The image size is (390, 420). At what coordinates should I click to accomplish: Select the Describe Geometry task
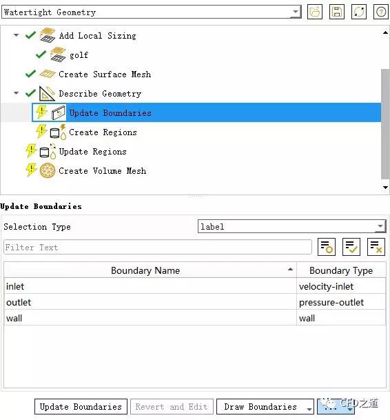point(100,94)
